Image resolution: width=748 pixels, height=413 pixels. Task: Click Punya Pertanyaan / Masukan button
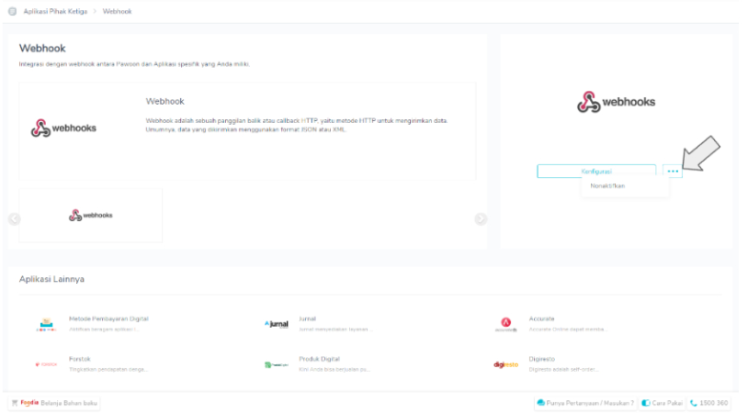pos(585,403)
